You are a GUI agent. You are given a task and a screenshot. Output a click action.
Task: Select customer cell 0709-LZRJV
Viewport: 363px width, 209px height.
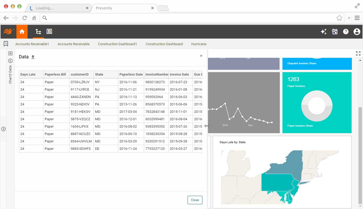point(81,82)
